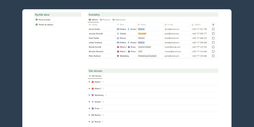This screenshot has width=254, height=127.
Task: Expand the Marketing group triangle
Action: click(x=89, y=95)
